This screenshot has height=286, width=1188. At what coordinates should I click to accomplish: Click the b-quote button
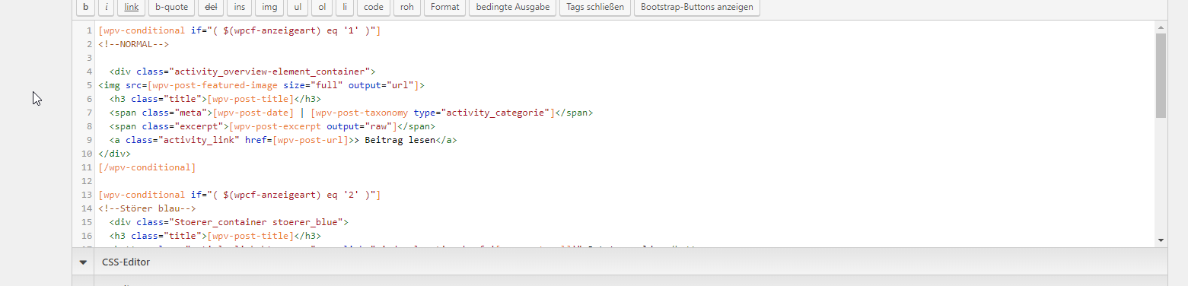[171, 8]
